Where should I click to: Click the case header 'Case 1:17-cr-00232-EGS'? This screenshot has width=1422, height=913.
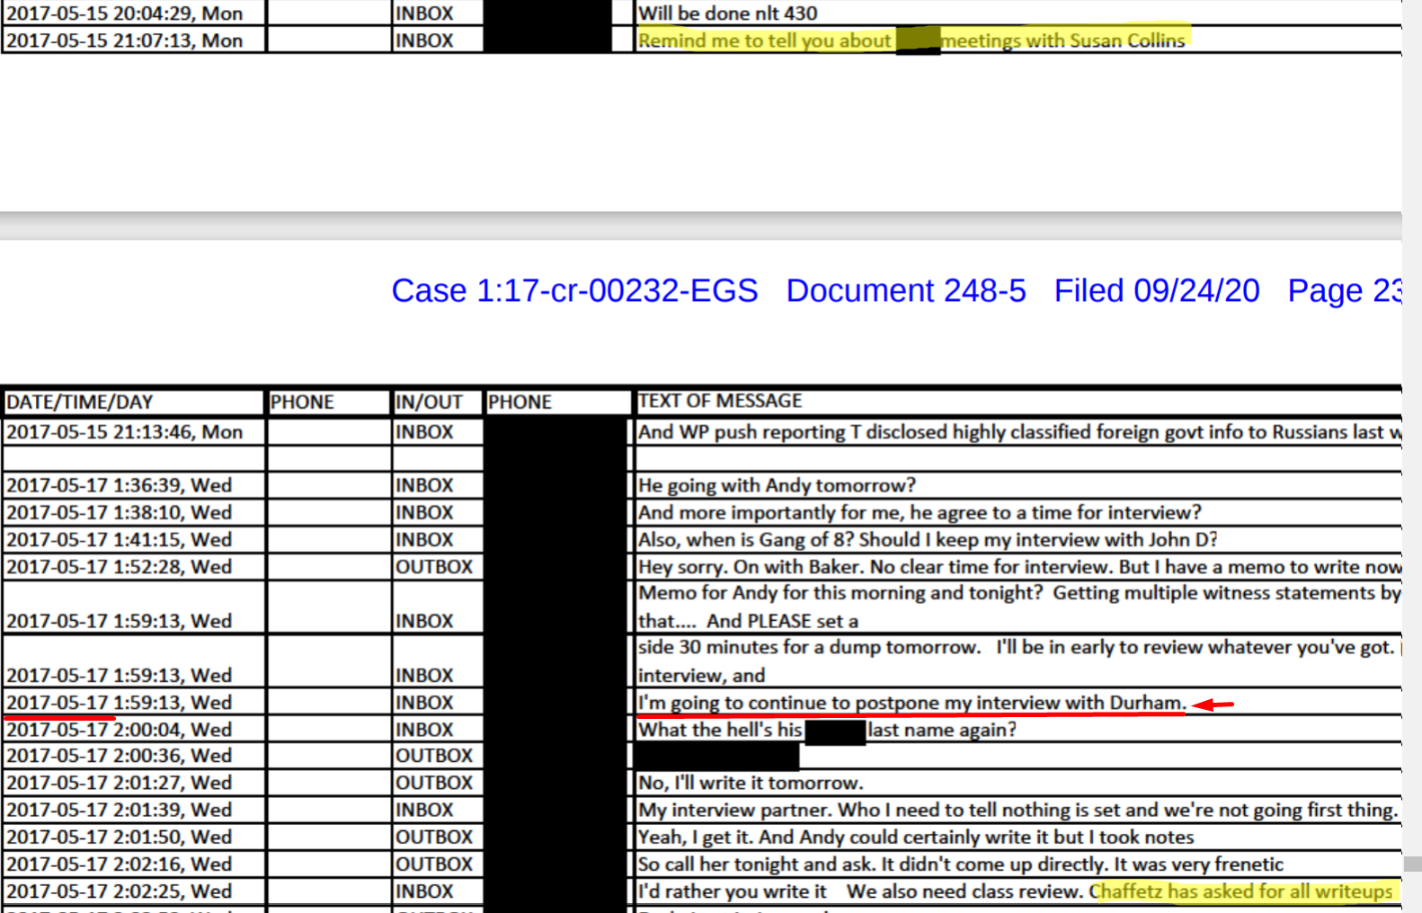pyautogui.click(x=574, y=291)
